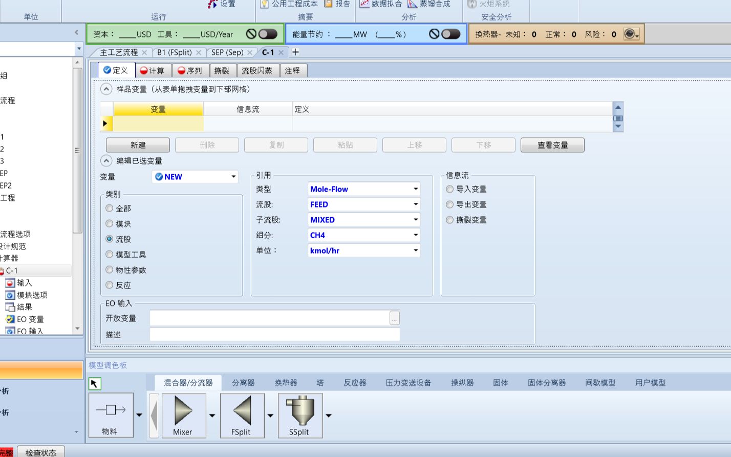
Task: Open the 换热器 palette tab
Action: [x=286, y=383]
